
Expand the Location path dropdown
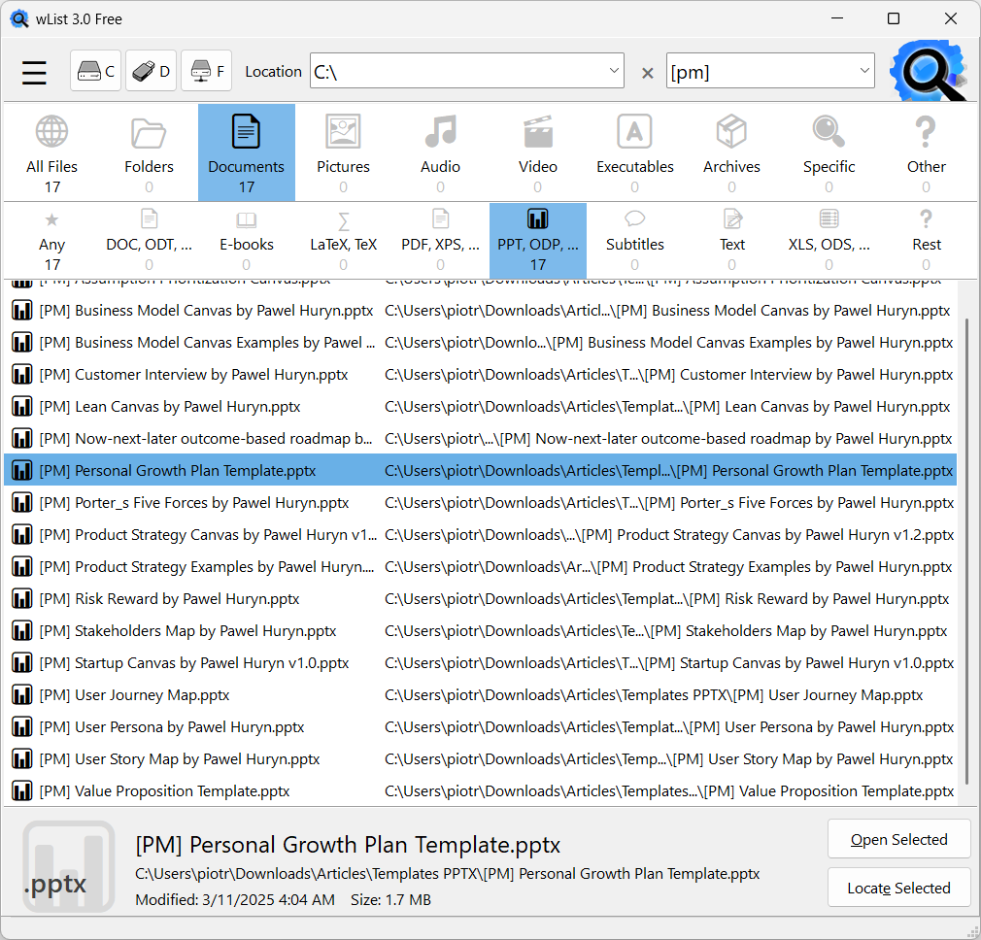[x=614, y=71]
